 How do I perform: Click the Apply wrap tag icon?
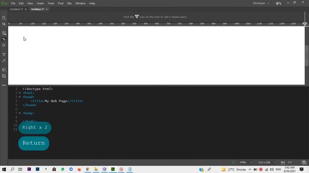4,61
